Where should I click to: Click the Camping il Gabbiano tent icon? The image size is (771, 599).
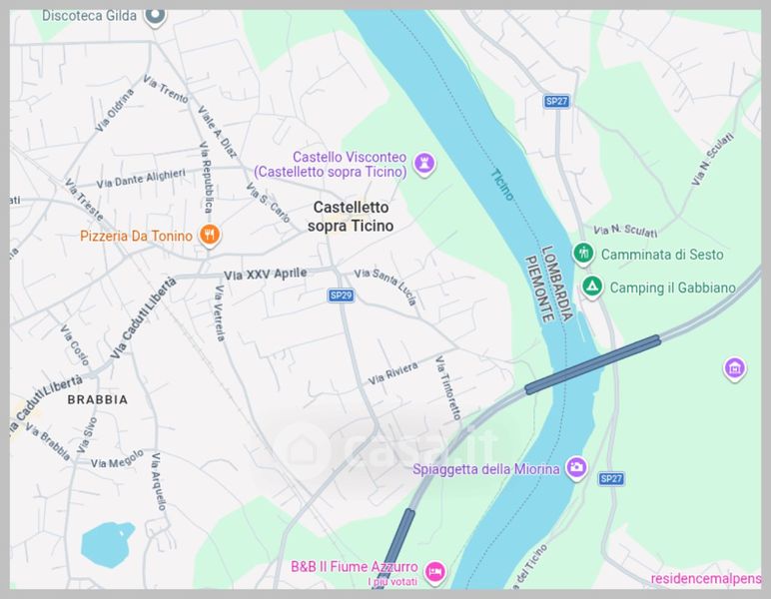tap(592, 287)
